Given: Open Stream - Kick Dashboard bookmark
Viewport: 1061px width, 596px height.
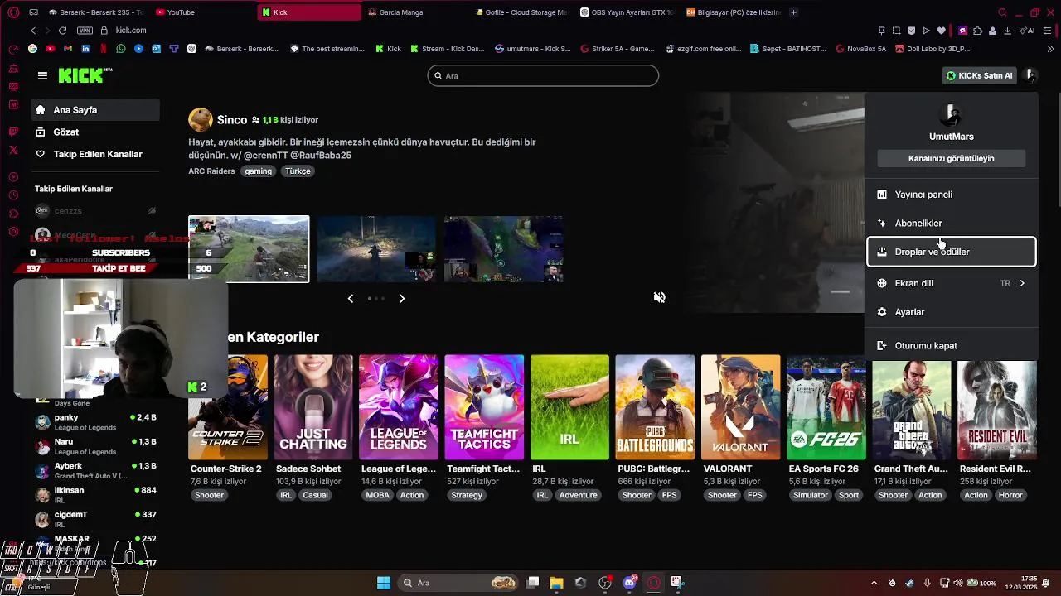Looking at the screenshot, I should point(448,49).
